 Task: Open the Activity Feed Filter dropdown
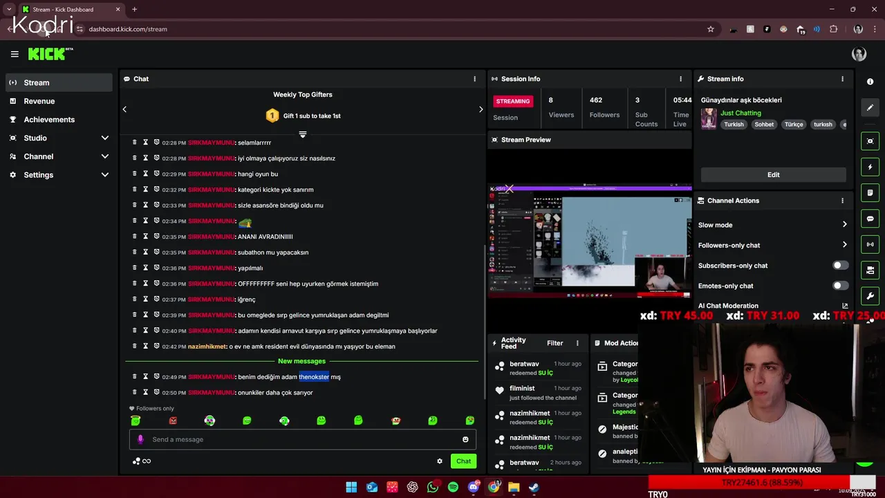pos(555,343)
